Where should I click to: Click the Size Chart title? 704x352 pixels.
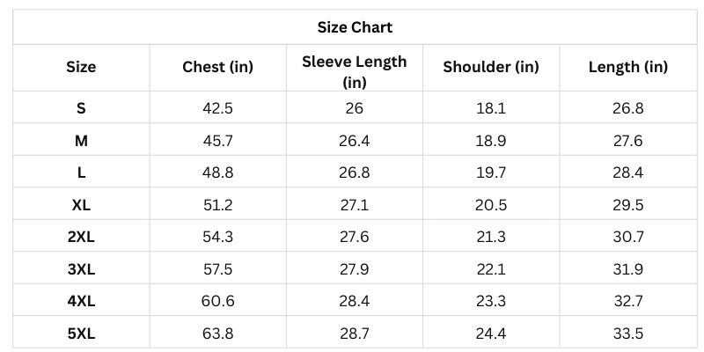(354, 27)
